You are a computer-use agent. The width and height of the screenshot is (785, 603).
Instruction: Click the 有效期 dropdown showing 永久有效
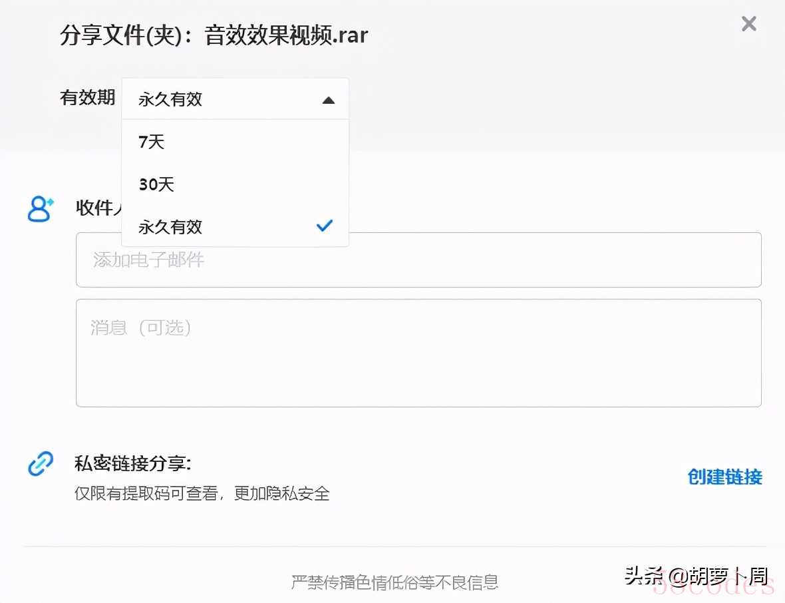(x=235, y=100)
